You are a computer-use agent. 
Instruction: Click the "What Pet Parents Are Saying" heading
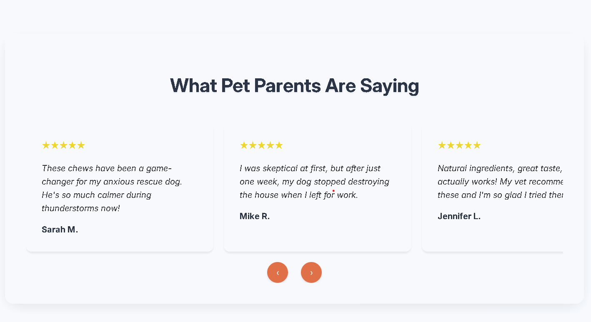point(294,86)
